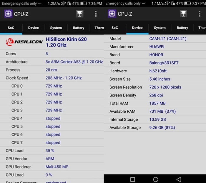Open the overflow menu in left CPU-Z screen
This screenshot has height=183, width=206.
click(x=96, y=14)
